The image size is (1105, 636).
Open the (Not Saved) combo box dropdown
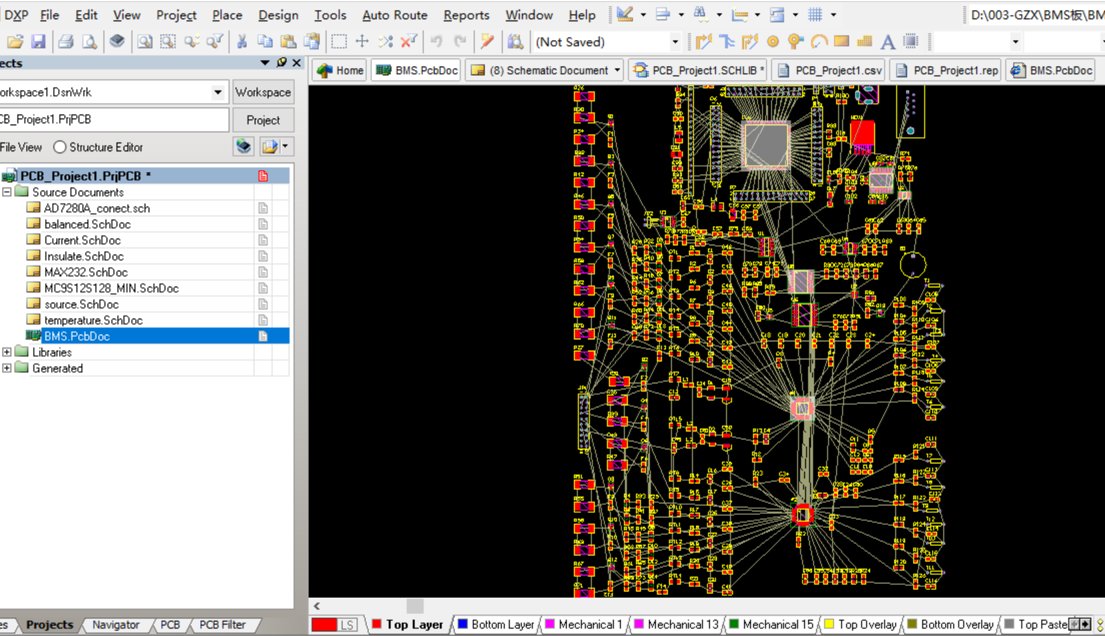pos(675,42)
